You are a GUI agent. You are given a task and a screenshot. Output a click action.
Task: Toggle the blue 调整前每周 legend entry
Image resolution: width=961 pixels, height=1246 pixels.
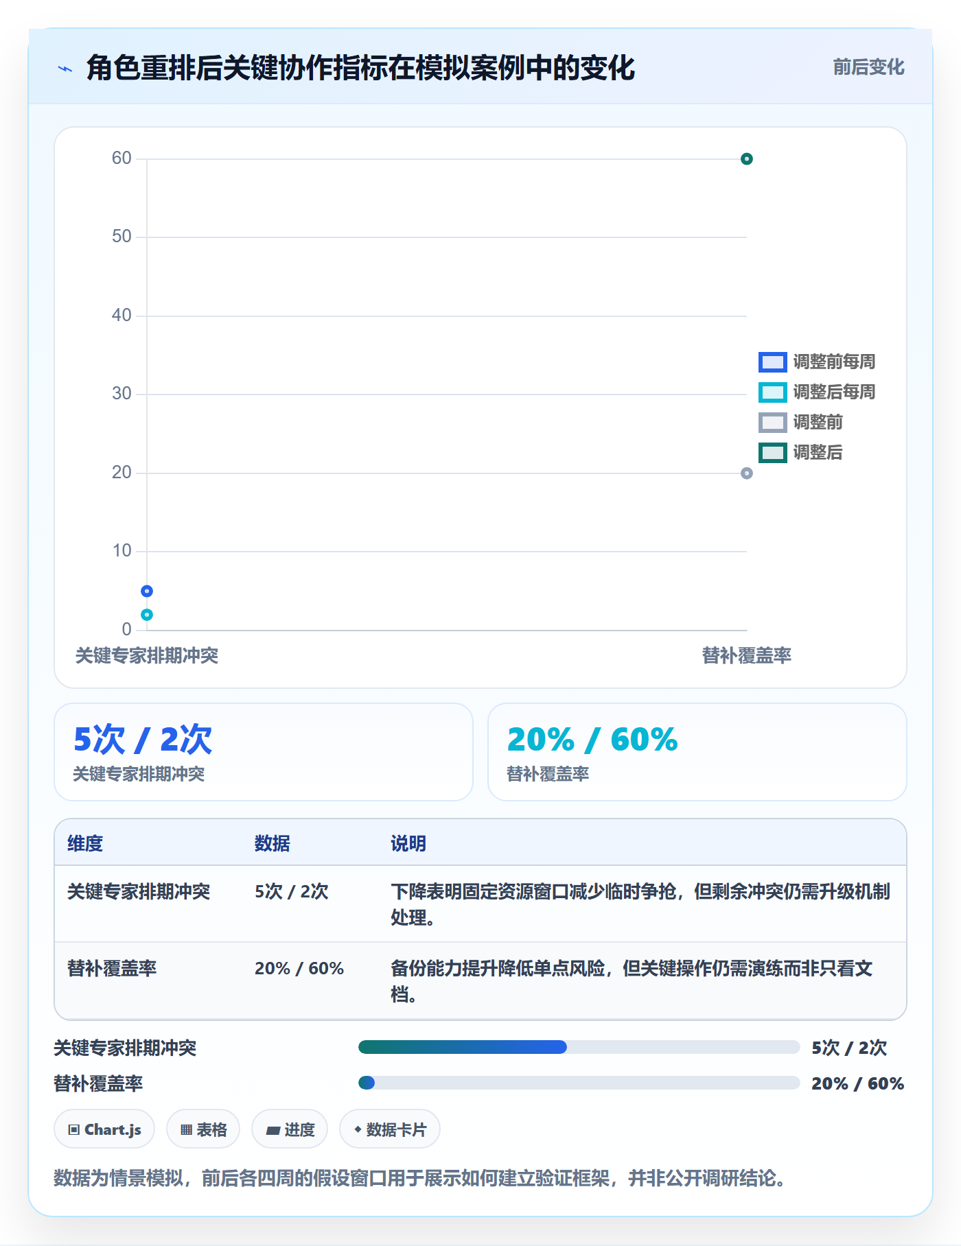click(x=817, y=362)
